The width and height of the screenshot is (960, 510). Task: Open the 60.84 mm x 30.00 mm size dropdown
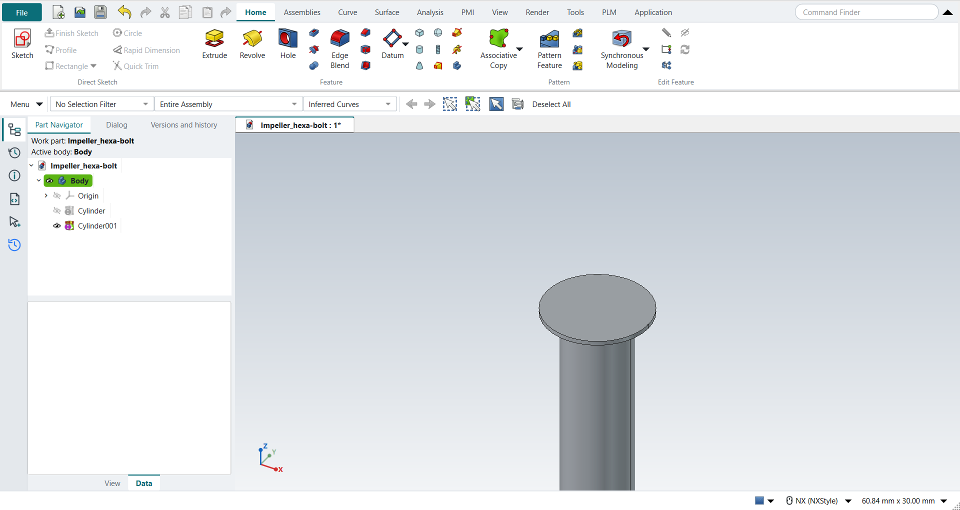point(944,501)
